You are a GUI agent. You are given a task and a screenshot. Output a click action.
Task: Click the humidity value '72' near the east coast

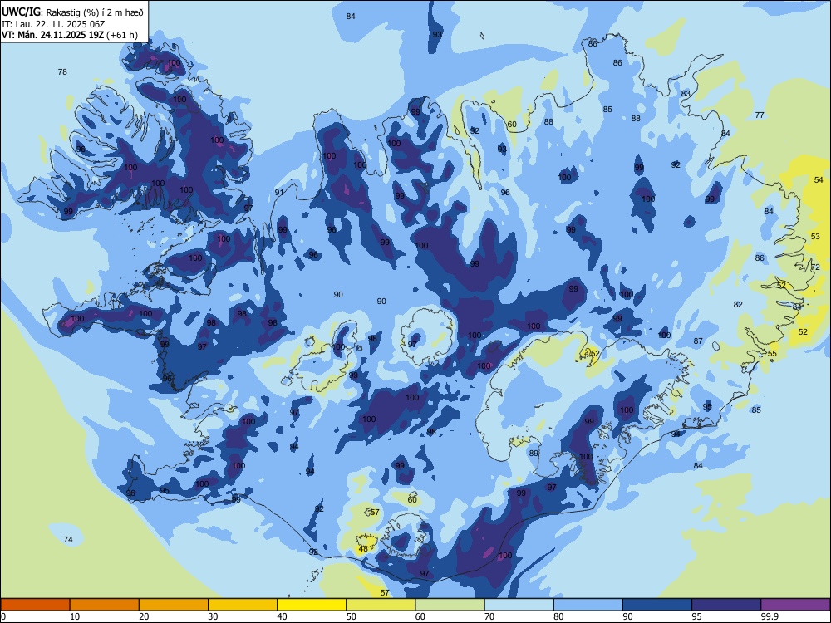[816, 267]
